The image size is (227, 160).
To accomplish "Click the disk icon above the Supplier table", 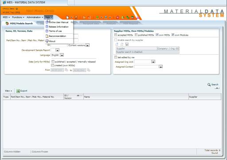I will (x=127, y=44).
